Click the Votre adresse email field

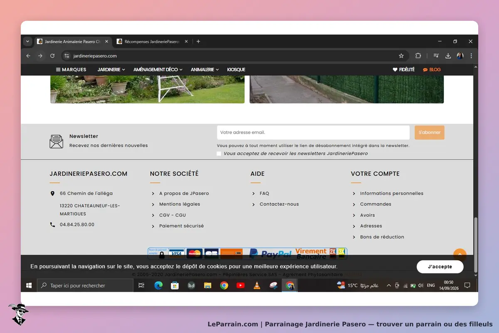click(x=313, y=132)
